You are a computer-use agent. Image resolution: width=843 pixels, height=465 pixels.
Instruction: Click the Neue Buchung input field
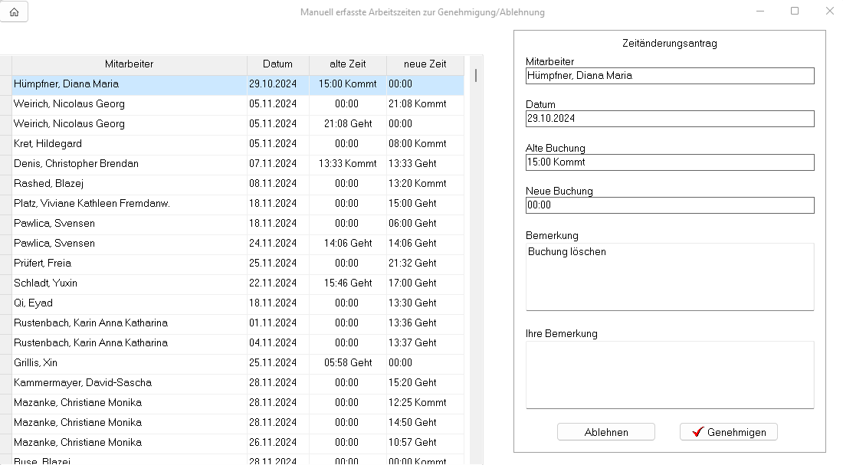click(669, 205)
